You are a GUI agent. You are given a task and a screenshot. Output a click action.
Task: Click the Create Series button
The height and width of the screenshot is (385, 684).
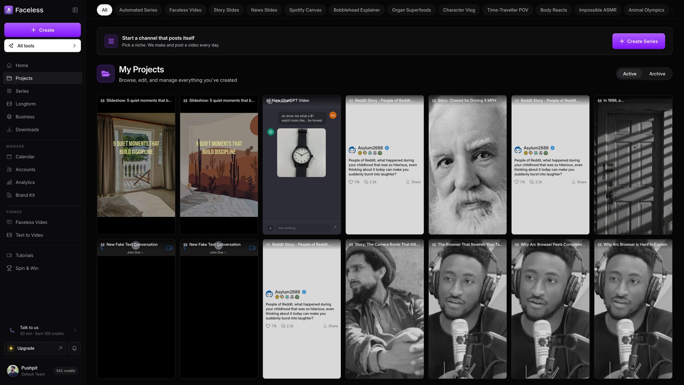[x=639, y=41]
